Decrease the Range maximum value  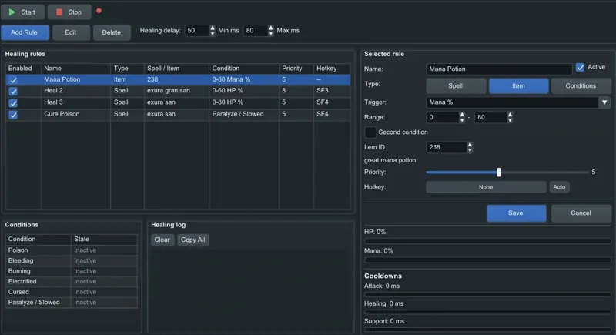point(510,121)
